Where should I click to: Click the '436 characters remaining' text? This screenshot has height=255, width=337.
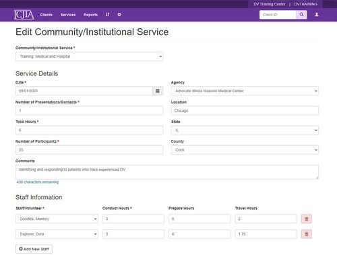pos(38,182)
